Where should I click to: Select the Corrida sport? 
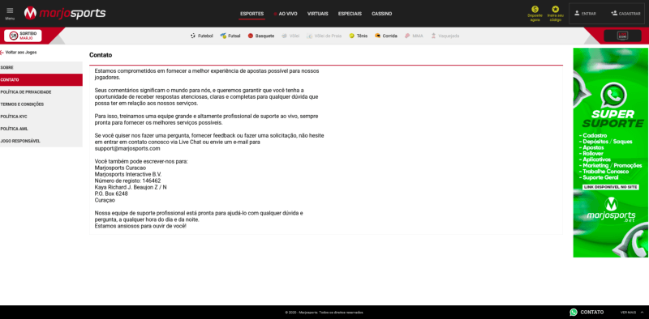click(x=386, y=36)
